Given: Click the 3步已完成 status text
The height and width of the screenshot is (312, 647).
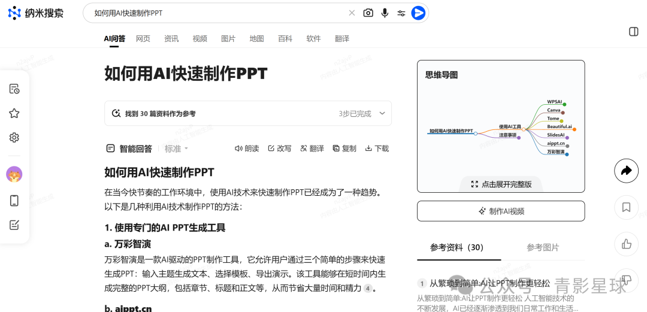Looking at the screenshot, I should point(355,114).
